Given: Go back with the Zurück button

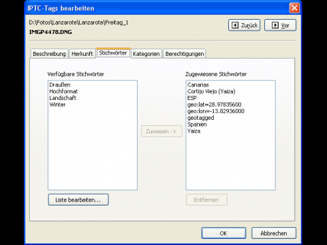Looking at the screenshot, I should (244, 25).
